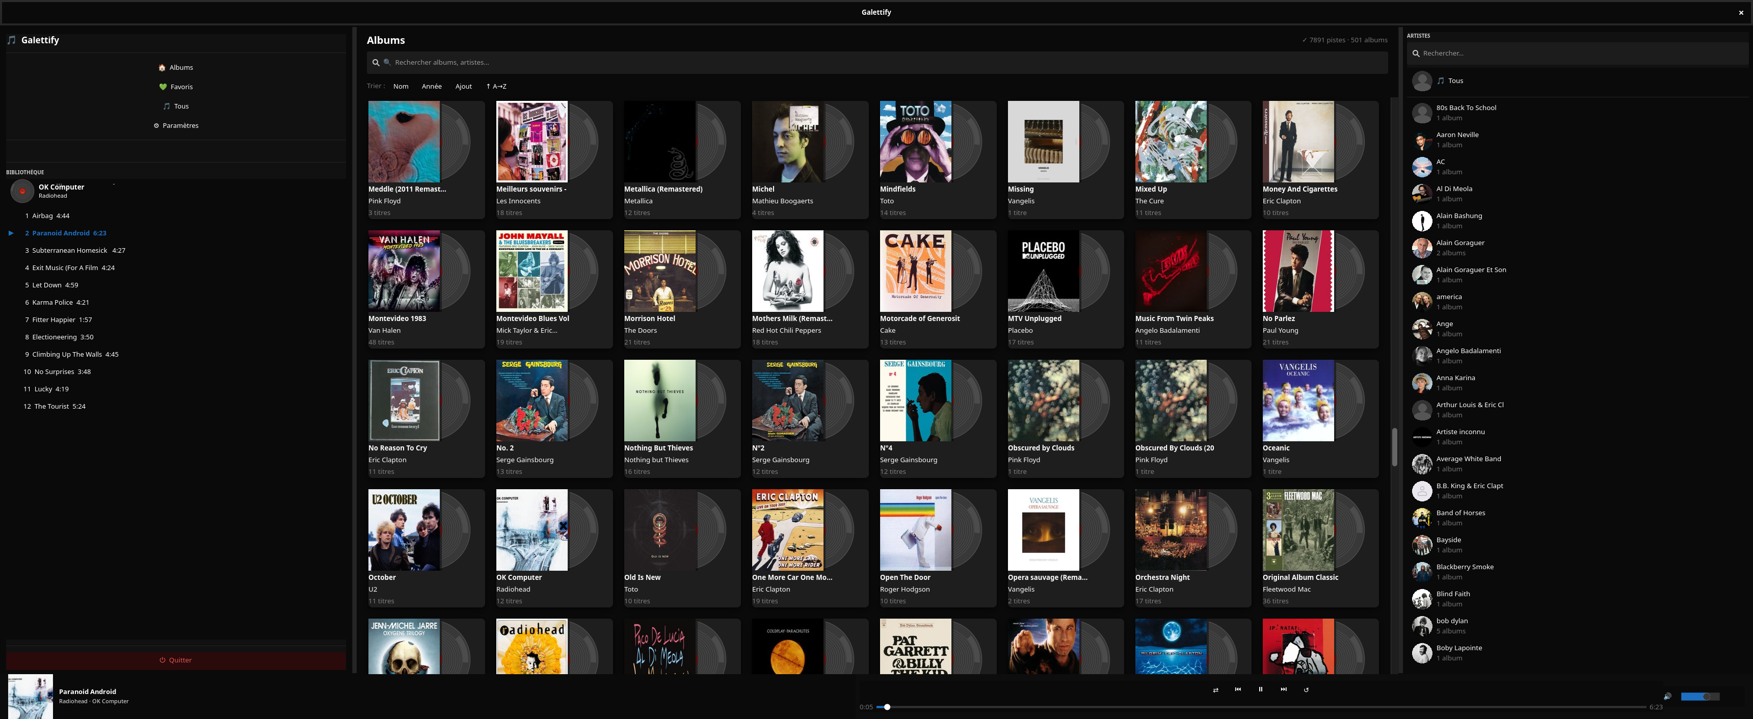Click Aaron Neville's artist avatar

[x=1422, y=140]
